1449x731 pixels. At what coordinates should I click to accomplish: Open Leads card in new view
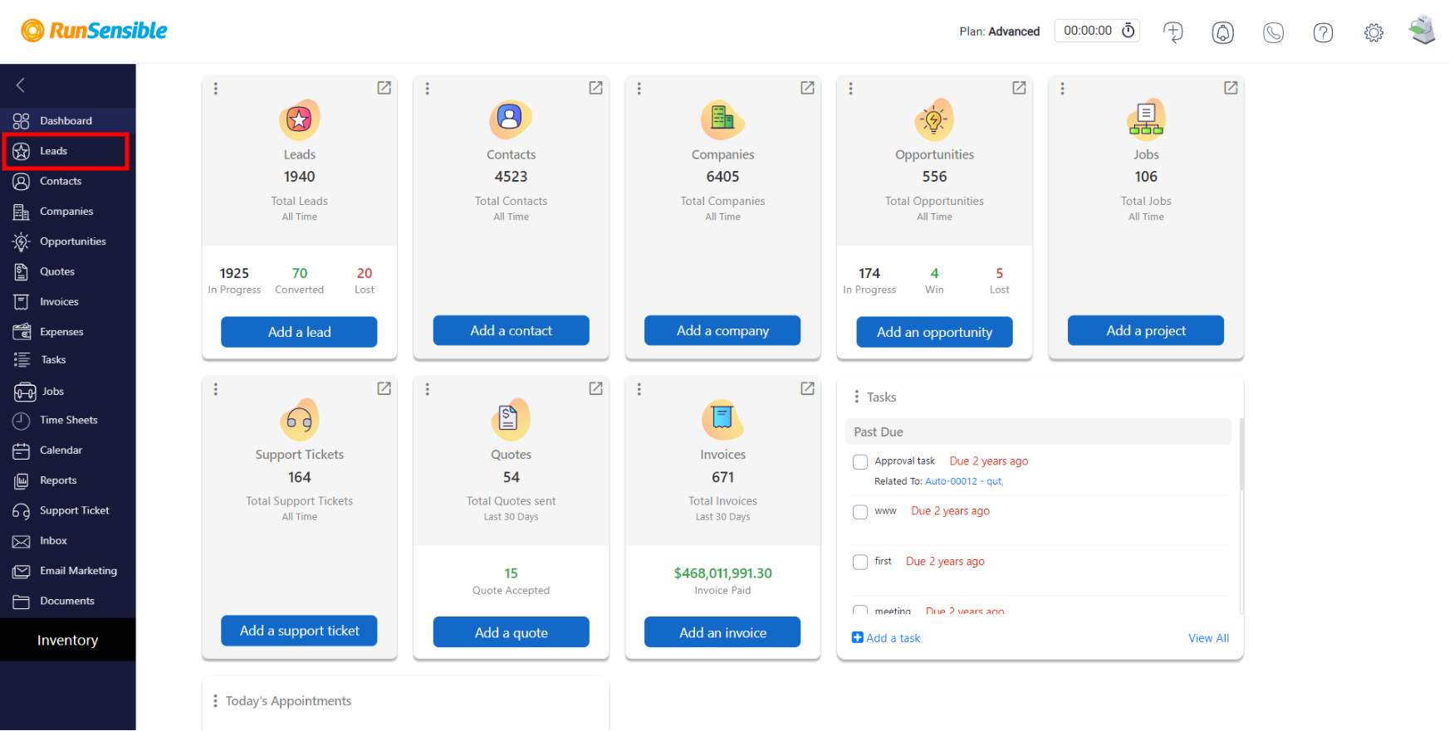click(x=384, y=88)
